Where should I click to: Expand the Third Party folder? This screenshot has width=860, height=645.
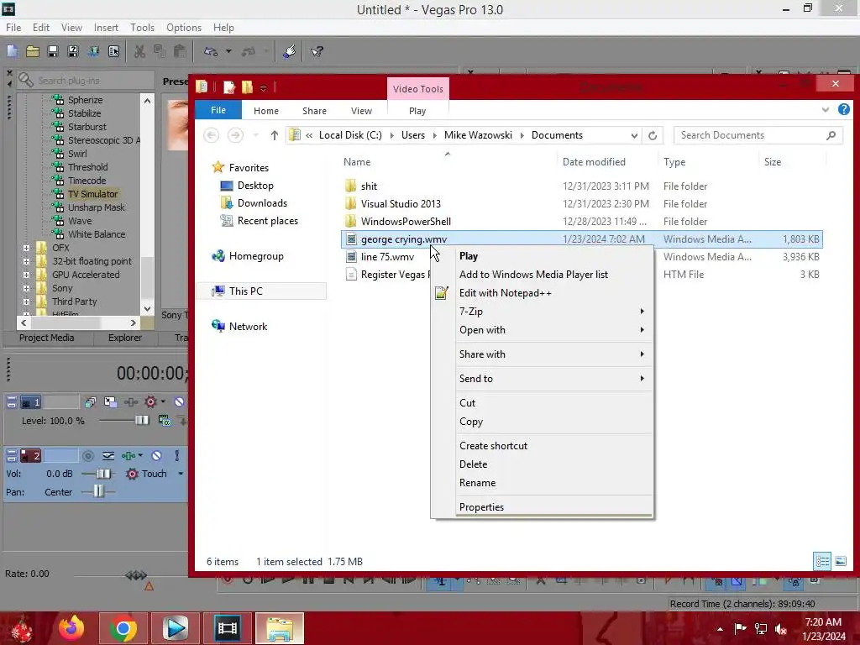[26, 302]
